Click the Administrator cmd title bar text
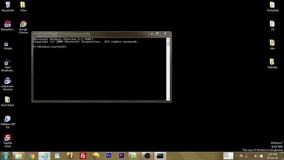This screenshot has width=284, height=160. (63, 35)
